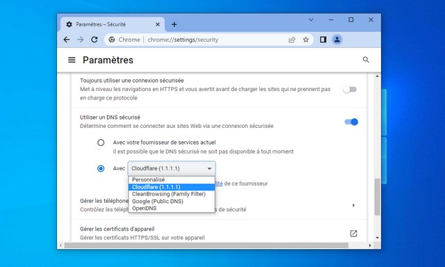Open Gérer les certificats d'appareil row
The height and width of the screenshot is (267, 445).
pos(219,233)
